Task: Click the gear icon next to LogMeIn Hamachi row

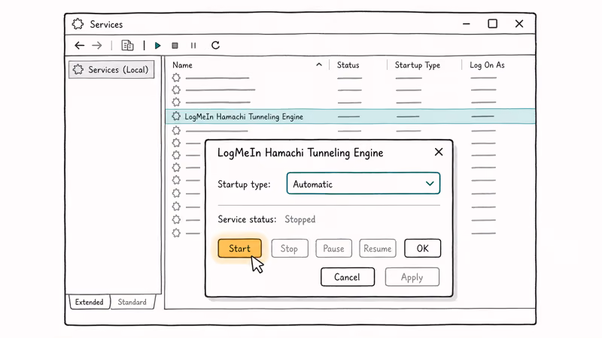Action: pyautogui.click(x=176, y=116)
